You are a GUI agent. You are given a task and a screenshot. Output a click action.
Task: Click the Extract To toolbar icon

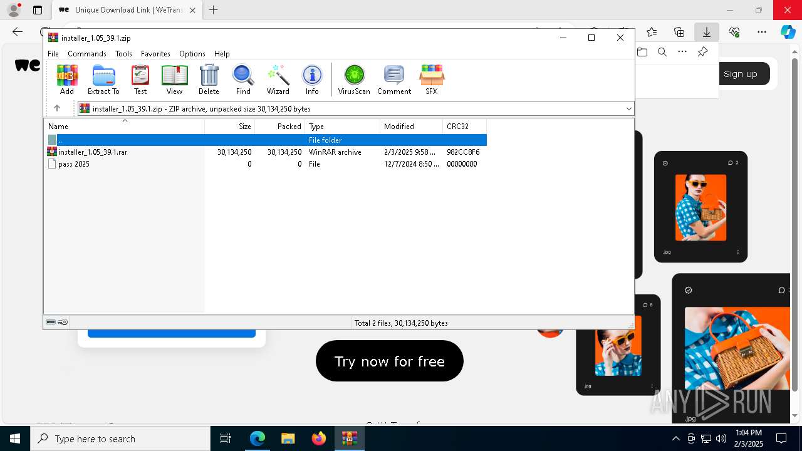[103, 80]
